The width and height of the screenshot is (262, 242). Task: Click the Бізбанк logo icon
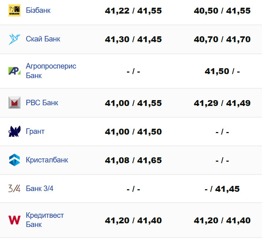click(14, 11)
